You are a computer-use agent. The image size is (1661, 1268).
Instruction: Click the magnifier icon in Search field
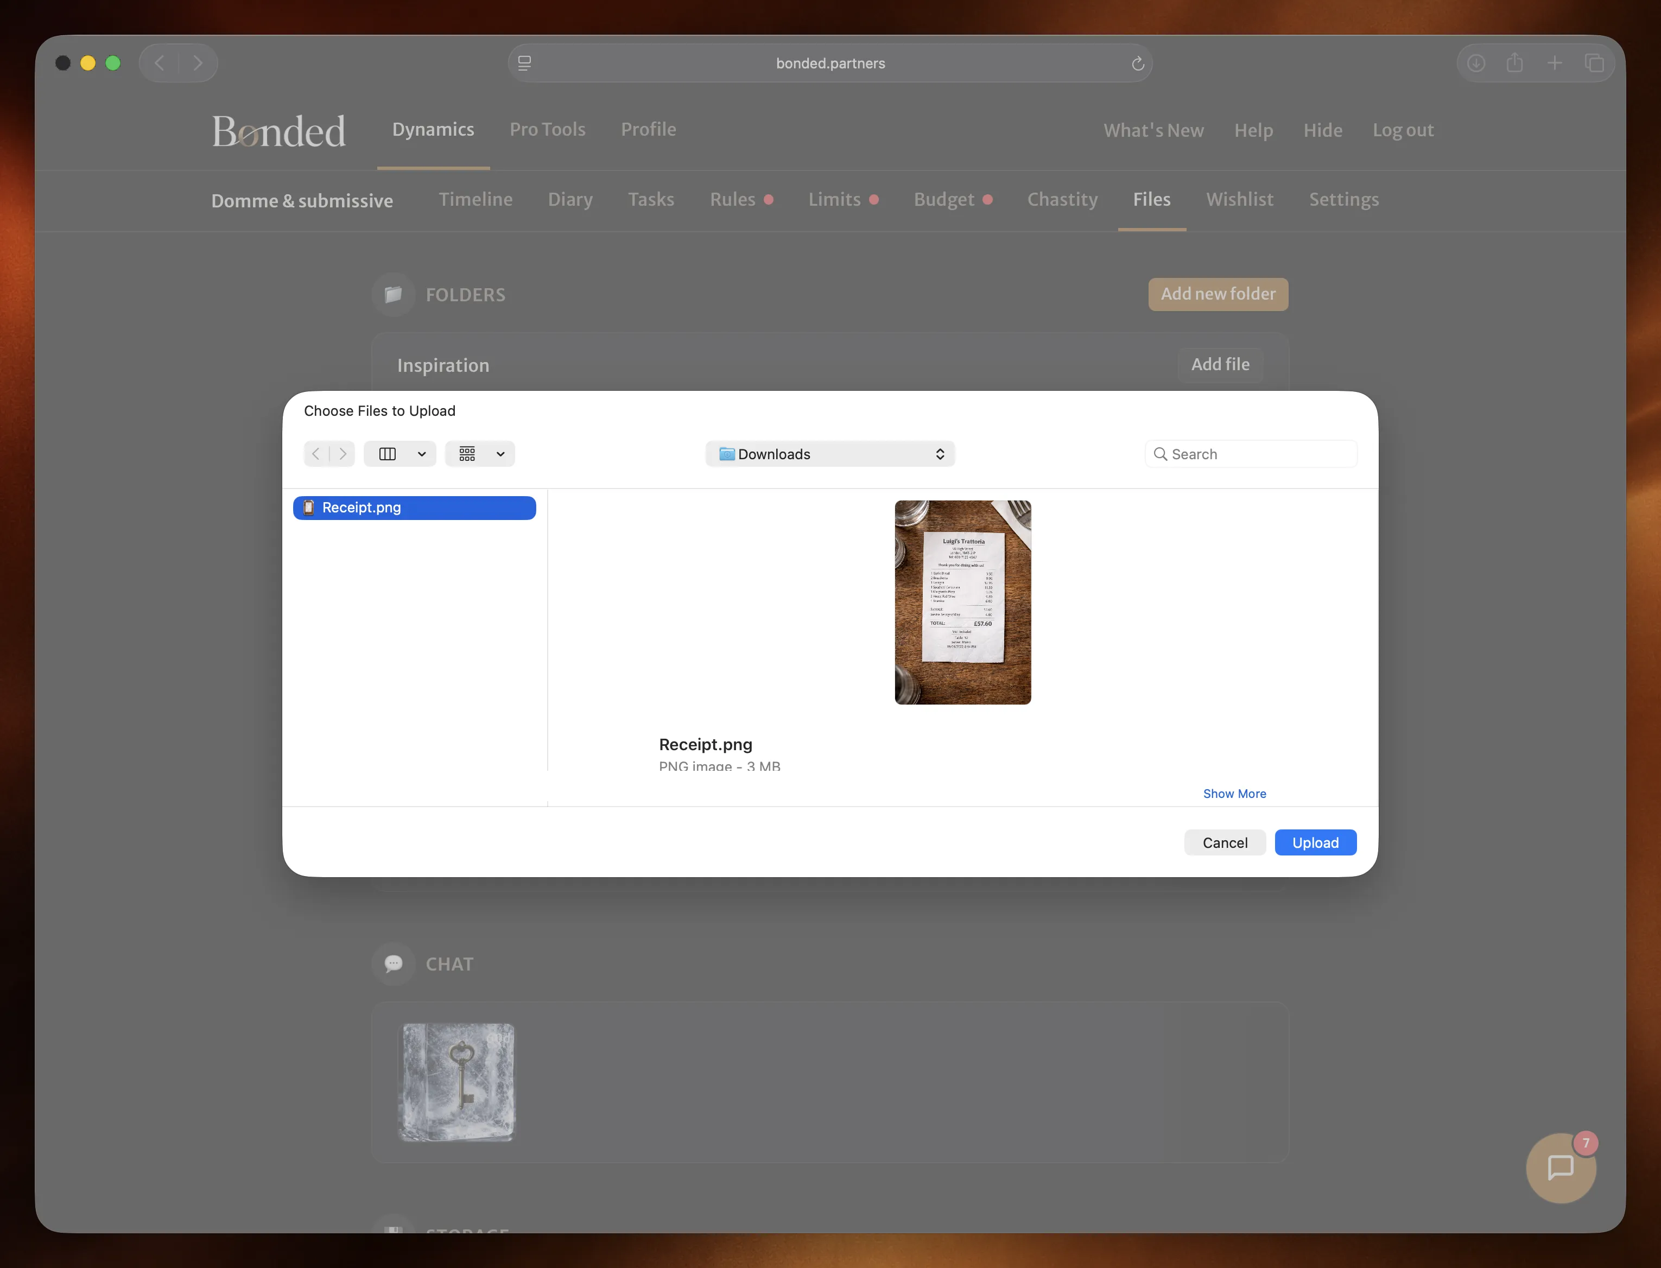coord(1160,454)
